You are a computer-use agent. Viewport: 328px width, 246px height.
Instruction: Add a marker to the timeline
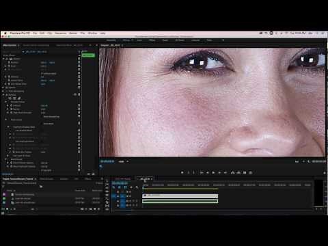coord(131,187)
